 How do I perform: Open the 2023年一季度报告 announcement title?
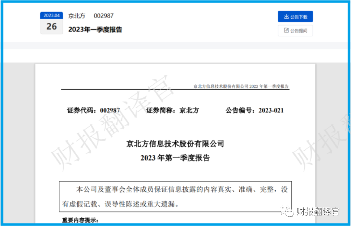pos(95,30)
